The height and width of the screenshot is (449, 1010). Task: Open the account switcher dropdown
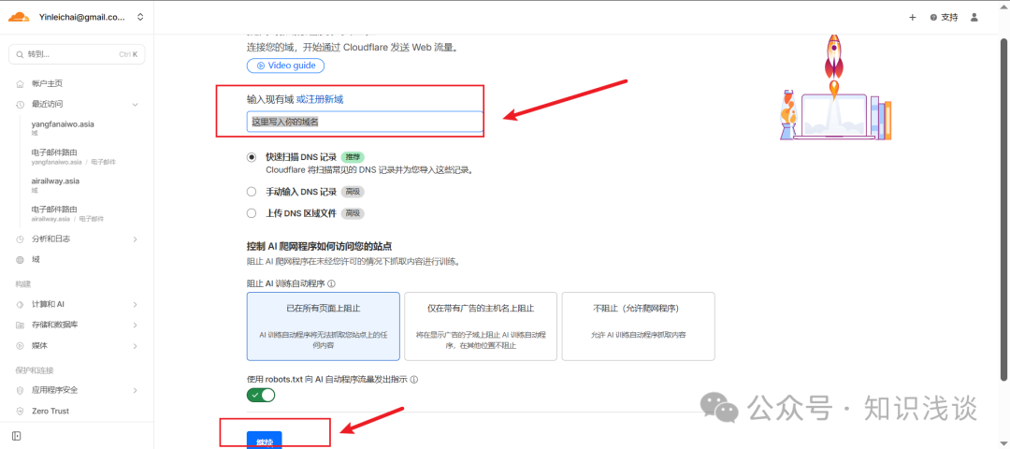(x=140, y=17)
